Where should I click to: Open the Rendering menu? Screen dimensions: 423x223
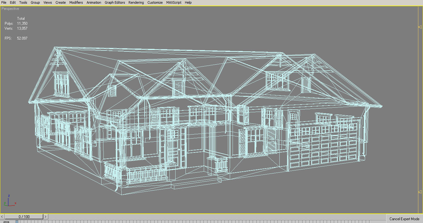pyautogui.click(x=136, y=2)
